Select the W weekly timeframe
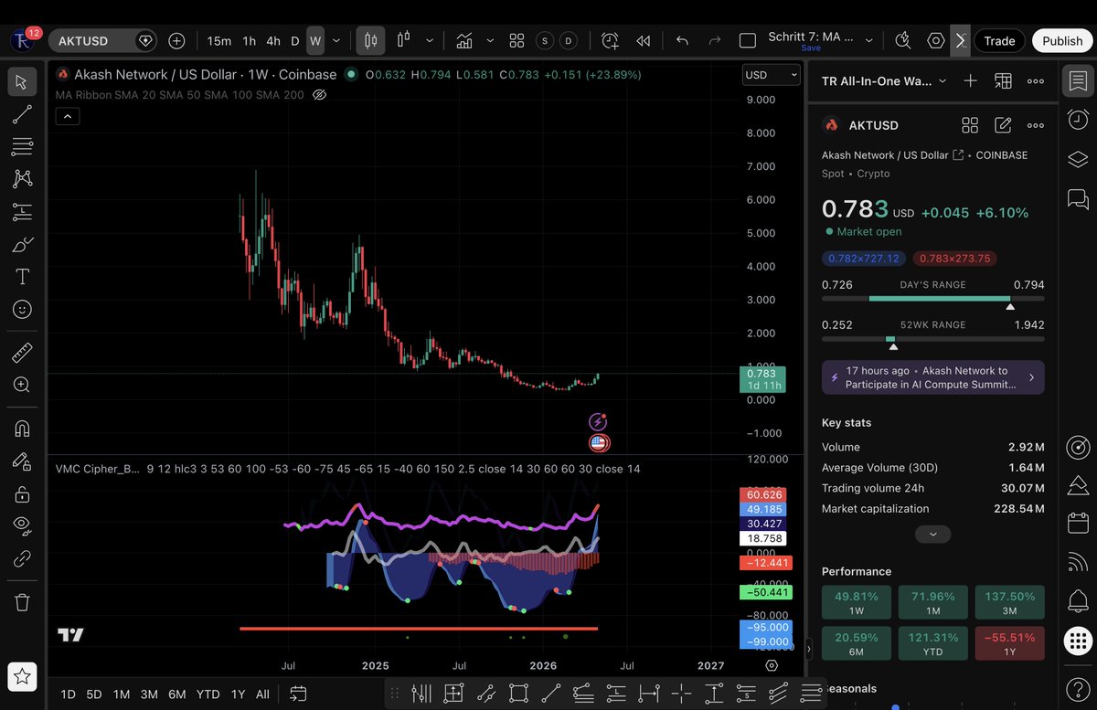Image resolution: width=1097 pixels, height=710 pixels. click(x=315, y=41)
